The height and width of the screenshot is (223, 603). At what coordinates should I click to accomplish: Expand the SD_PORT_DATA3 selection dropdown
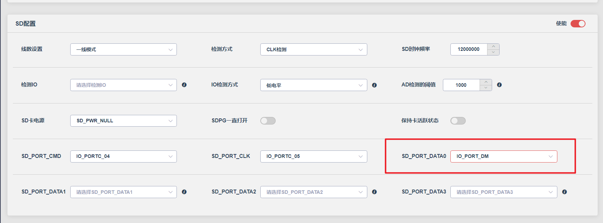pyautogui.click(x=504, y=192)
